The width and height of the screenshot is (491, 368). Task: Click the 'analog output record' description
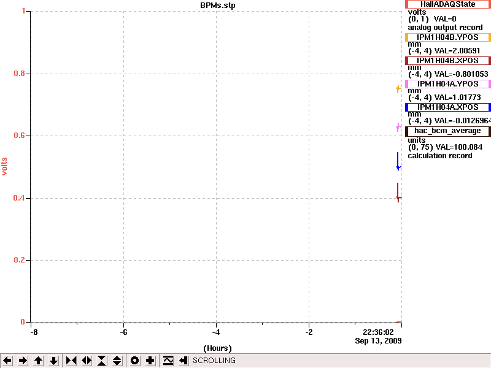(445, 28)
